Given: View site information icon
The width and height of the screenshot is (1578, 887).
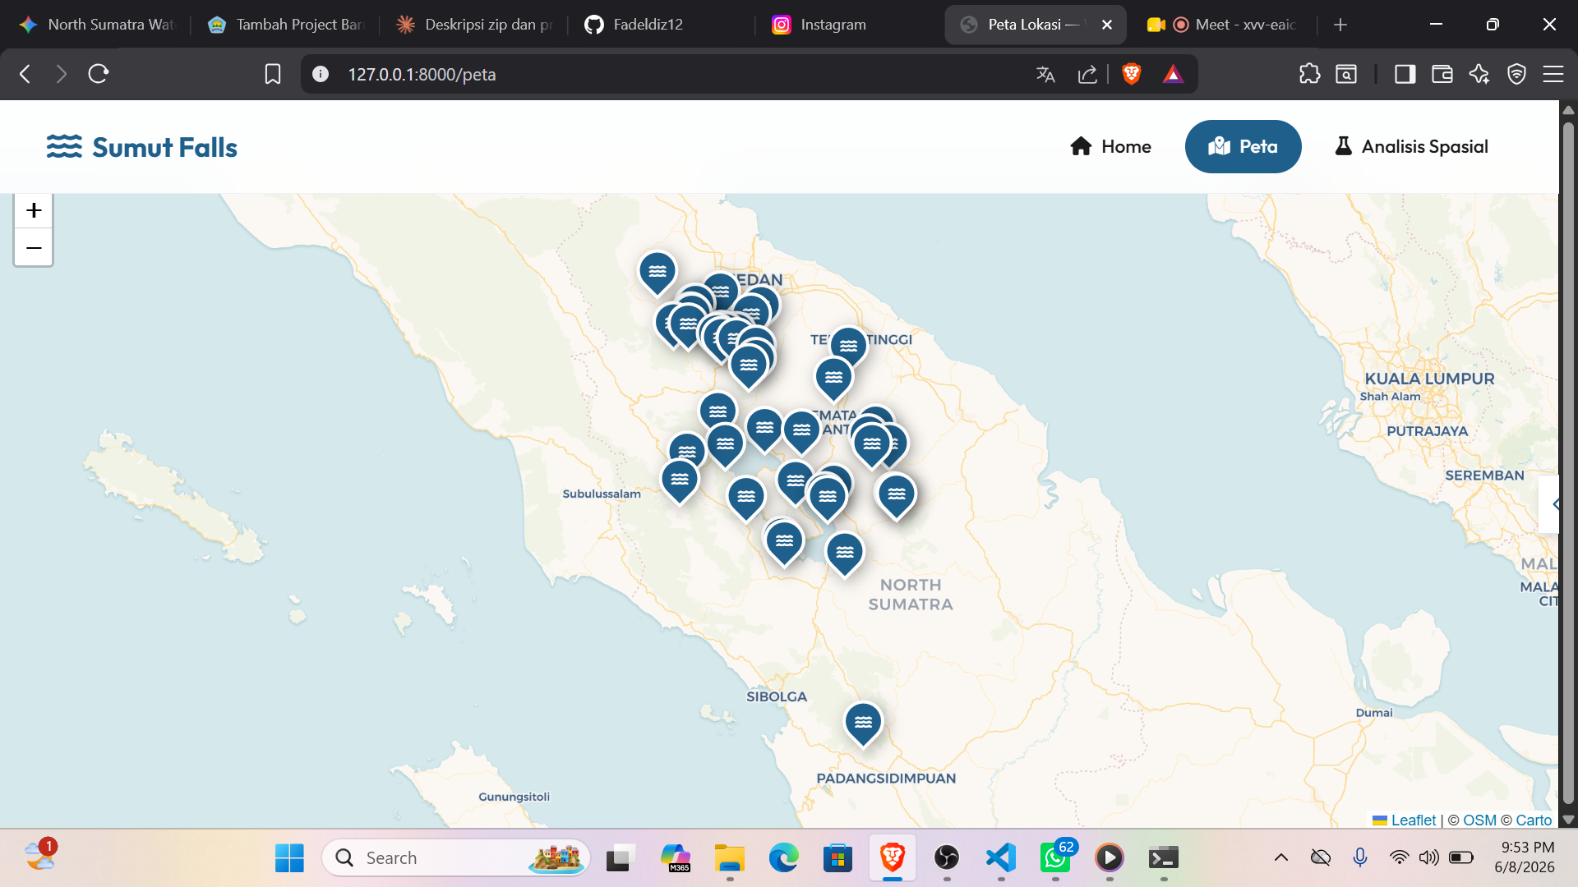Looking at the screenshot, I should [321, 74].
